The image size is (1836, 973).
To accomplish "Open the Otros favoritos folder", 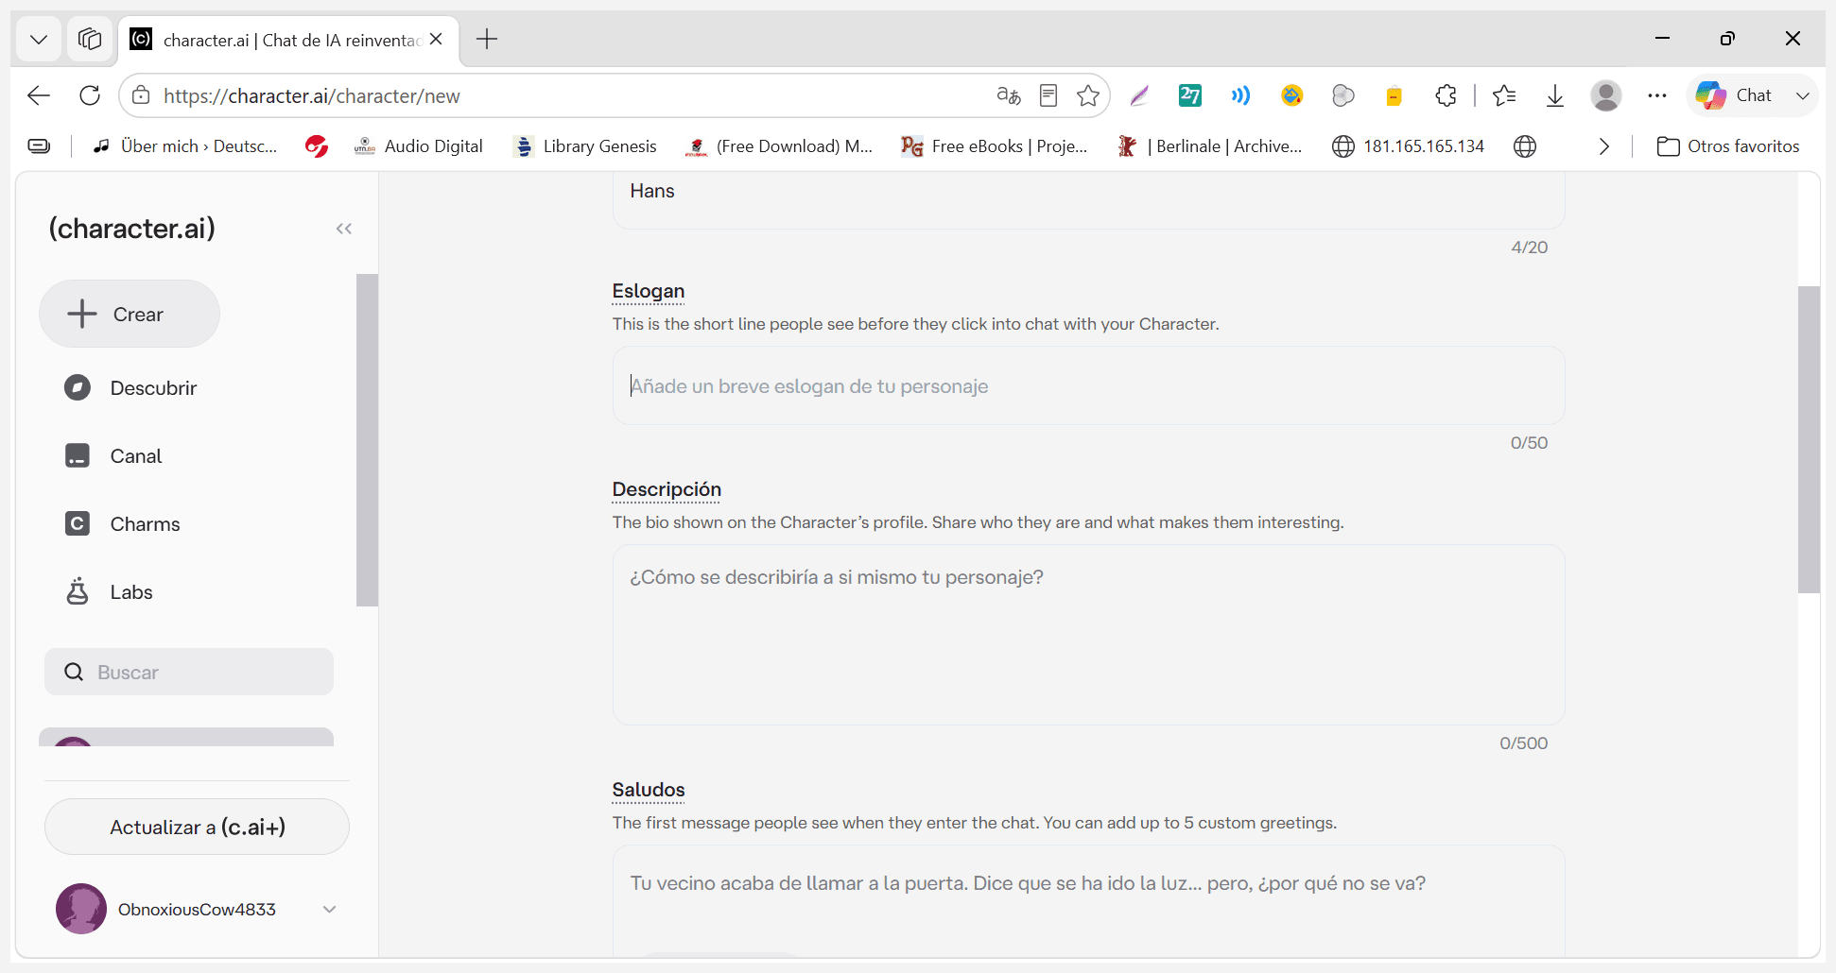I will click(x=1728, y=146).
